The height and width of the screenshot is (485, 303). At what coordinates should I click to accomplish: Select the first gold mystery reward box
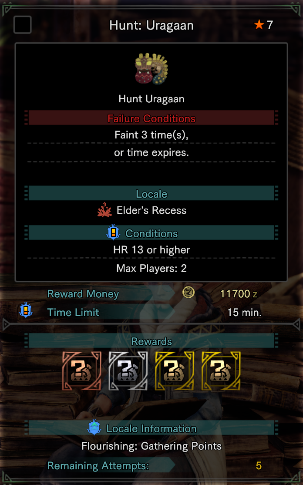point(175,370)
